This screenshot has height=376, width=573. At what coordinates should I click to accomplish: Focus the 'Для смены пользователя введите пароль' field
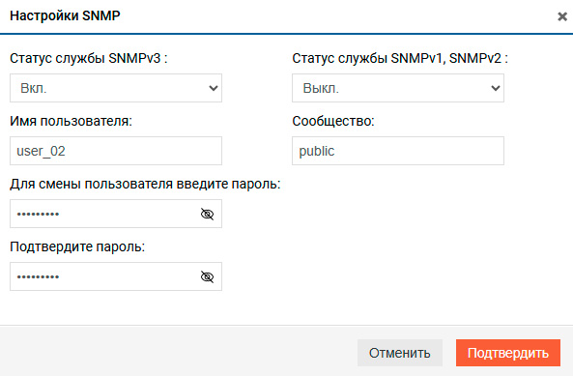116,214
